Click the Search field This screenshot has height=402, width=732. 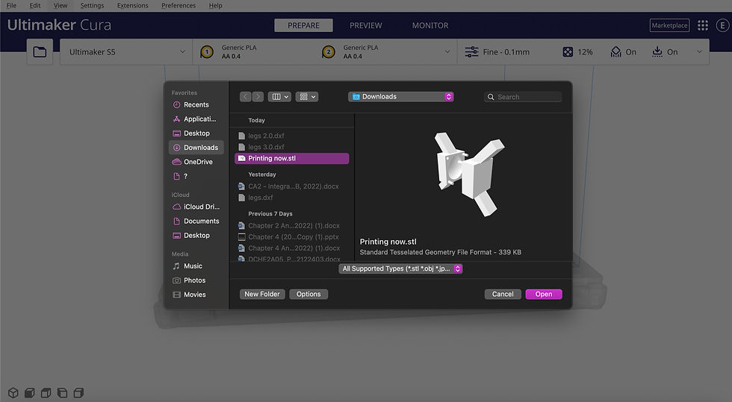tap(523, 97)
